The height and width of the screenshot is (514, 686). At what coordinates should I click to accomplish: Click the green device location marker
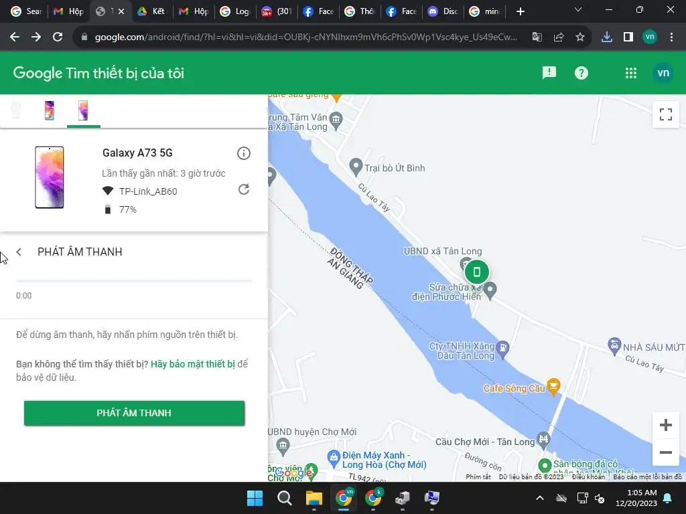point(477,272)
